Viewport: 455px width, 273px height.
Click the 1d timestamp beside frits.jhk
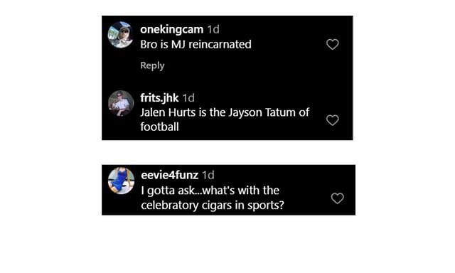[188, 98]
